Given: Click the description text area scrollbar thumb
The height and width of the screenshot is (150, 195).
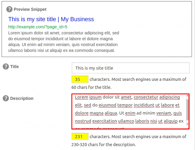Looking at the screenshot, I should click(x=187, y=109).
